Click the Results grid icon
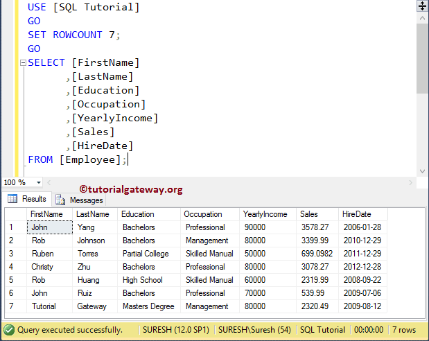The image size is (429, 341). pyautogui.click(x=12, y=199)
